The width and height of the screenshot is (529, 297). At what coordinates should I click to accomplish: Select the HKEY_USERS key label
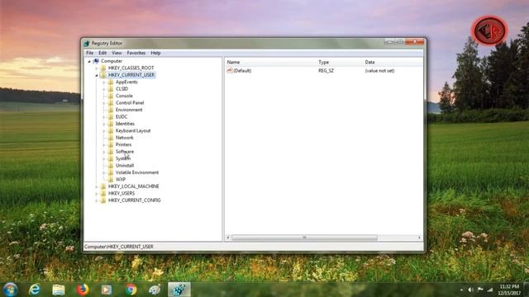pos(122,193)
